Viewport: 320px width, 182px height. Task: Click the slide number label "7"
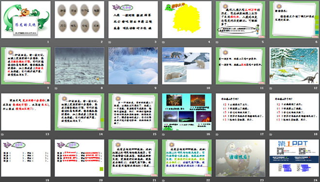[48, 88]
